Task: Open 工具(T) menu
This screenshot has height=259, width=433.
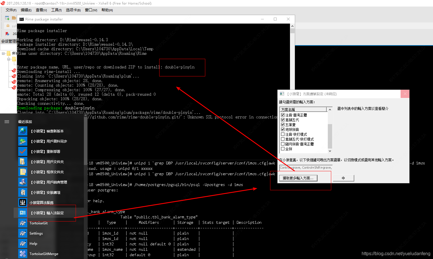Action: pos(56,10)
